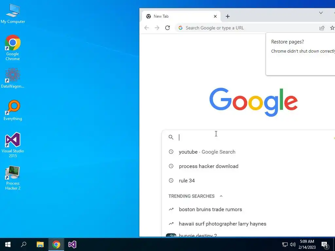Click clock icon beside rule 34
The image size is (335, 251).
(171, 180)
